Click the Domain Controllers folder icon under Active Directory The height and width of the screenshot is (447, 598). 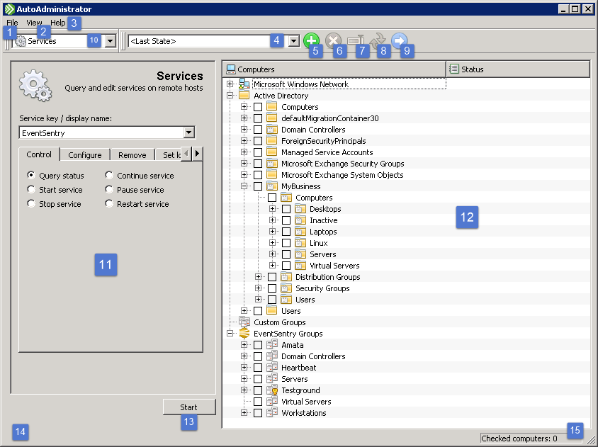(272, 130)
